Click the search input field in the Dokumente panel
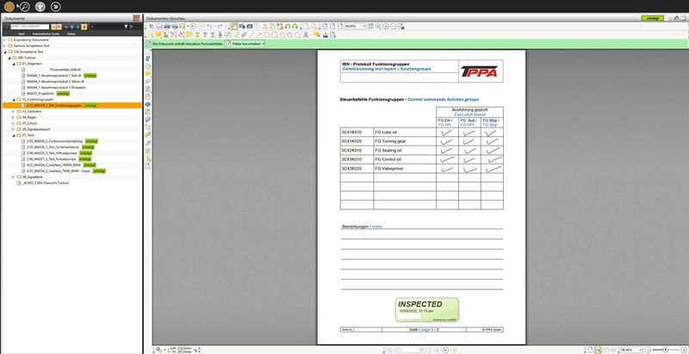Viewport: 689px width, 354px height. pyautogui.click(x=30, y=27)
